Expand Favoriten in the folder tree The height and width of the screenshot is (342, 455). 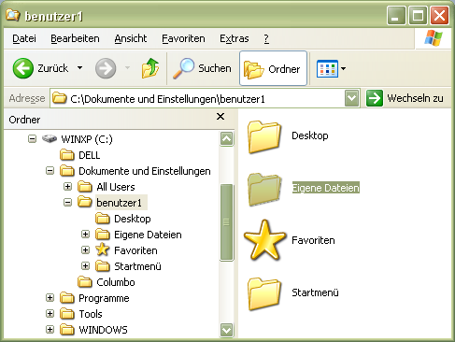click(x=85, y=249)
